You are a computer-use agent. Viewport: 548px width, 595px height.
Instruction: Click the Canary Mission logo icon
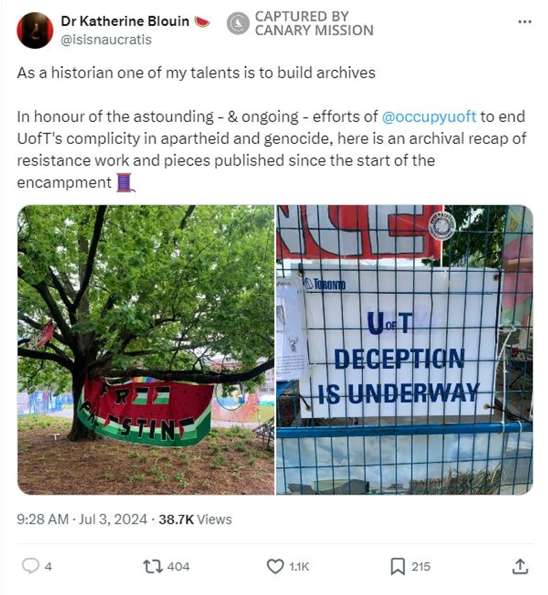point(238,23)
